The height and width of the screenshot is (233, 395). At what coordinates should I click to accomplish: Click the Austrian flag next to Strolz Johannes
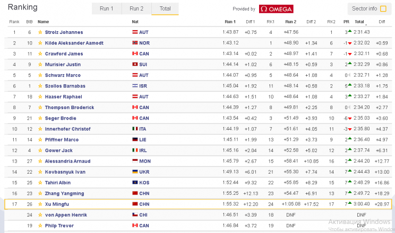click(135, 32)
